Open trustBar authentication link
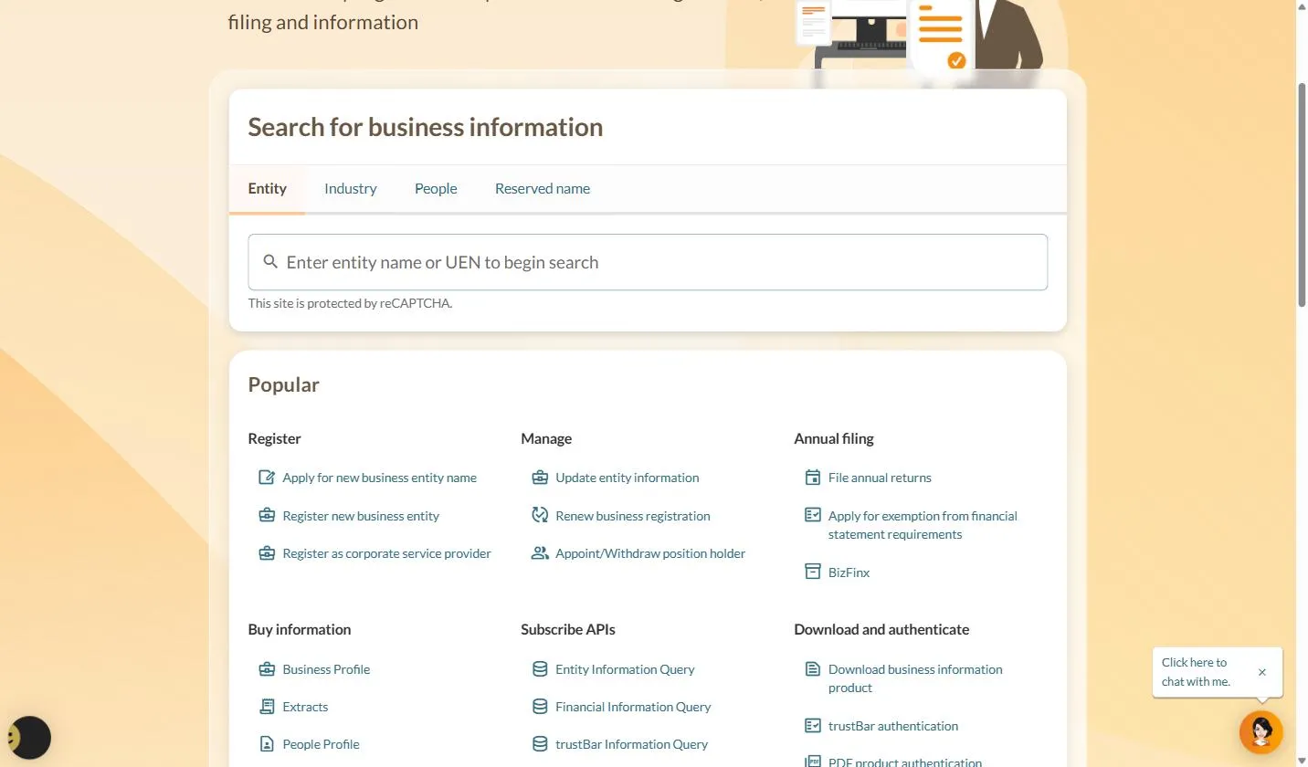This screenshot has width=1308, height=767. pyautogui.click(x=893, y=726)
